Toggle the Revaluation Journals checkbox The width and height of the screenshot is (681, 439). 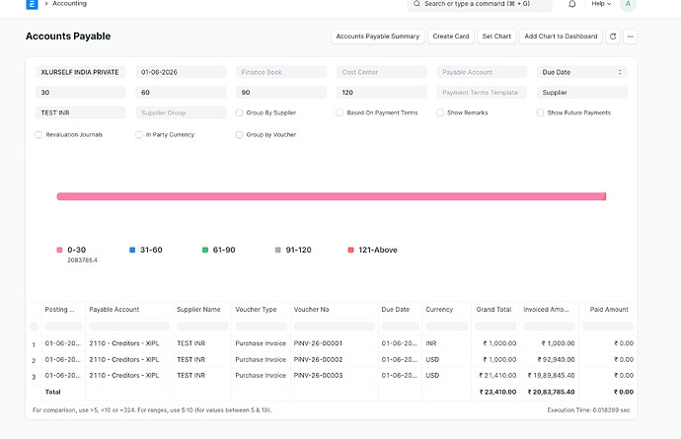[38, 135]
